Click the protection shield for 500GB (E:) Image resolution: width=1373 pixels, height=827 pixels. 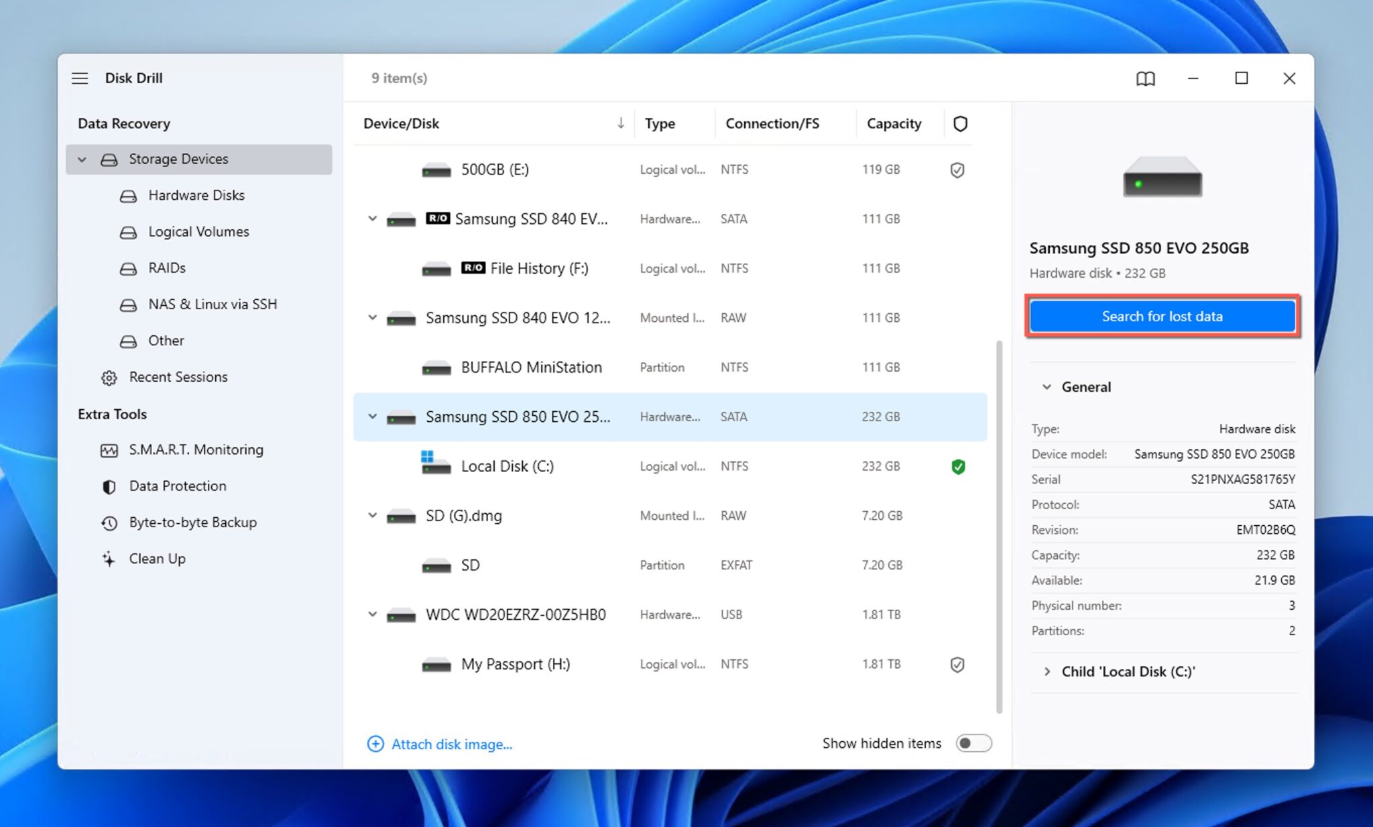click(x=957, y=170)
